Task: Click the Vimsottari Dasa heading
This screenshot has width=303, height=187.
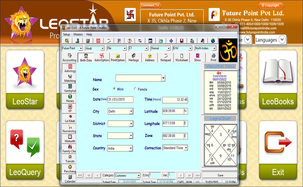Action: tap(220, 66)
